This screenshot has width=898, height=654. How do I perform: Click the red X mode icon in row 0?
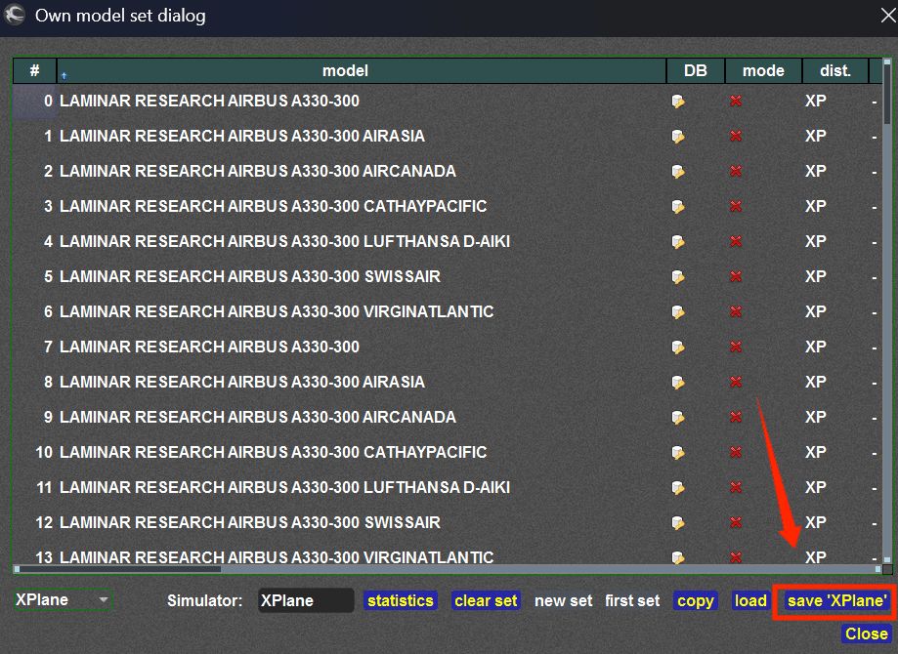(736, 102)
